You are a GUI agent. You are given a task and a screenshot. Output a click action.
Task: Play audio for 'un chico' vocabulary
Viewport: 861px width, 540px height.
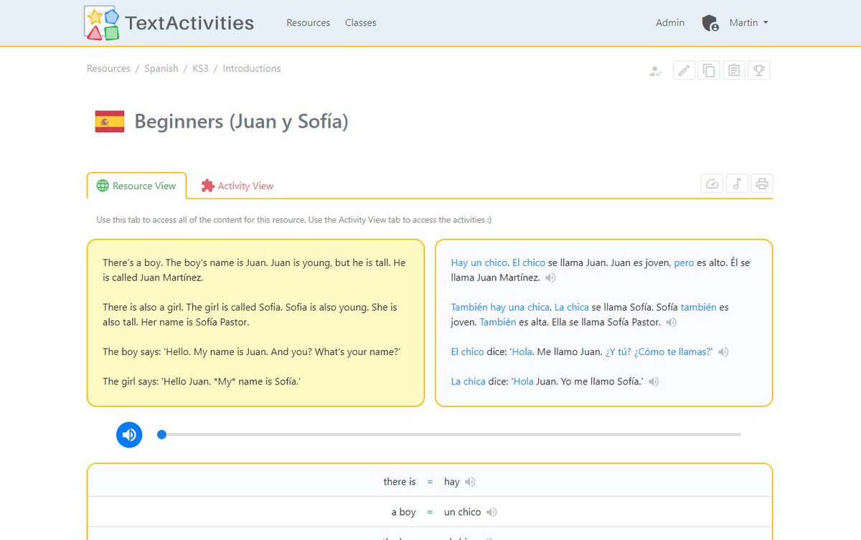click(491, 512)
